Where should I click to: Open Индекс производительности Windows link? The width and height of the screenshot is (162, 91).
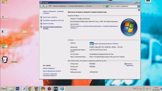coord(106,44)
